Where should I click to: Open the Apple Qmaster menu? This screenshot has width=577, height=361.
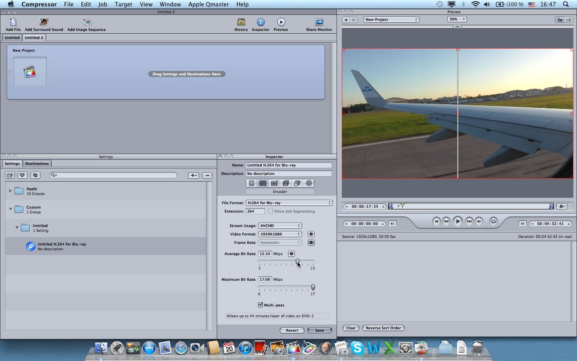(x=208, y=4)
